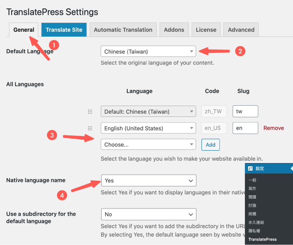Expand subdirectory for default language dropdown

point(149,214)
